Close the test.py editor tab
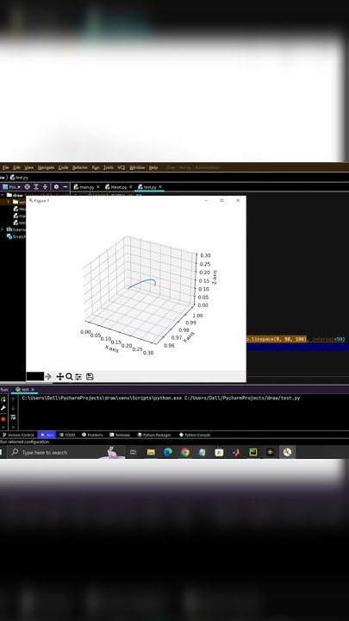Image resolution: width=349 pixels, height=621 pixels. [160, 187]
